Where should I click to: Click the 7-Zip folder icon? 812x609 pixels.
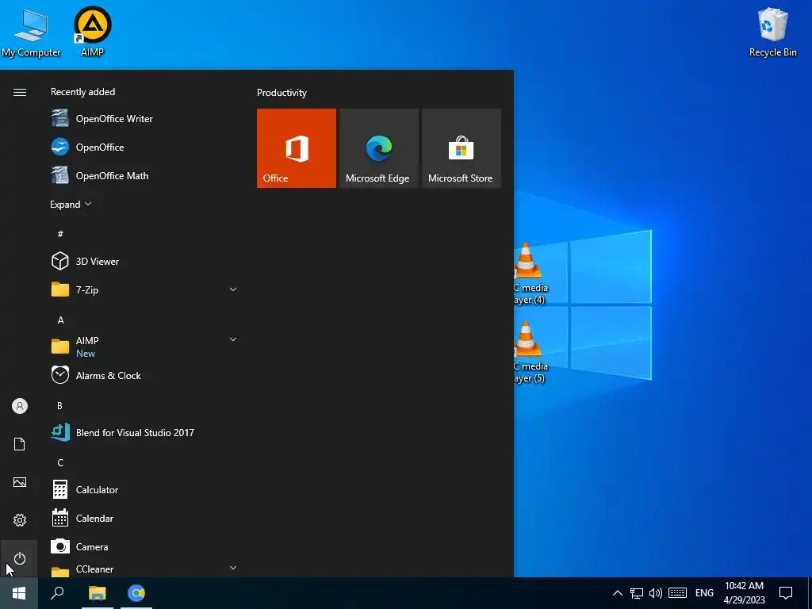[60, 289]
